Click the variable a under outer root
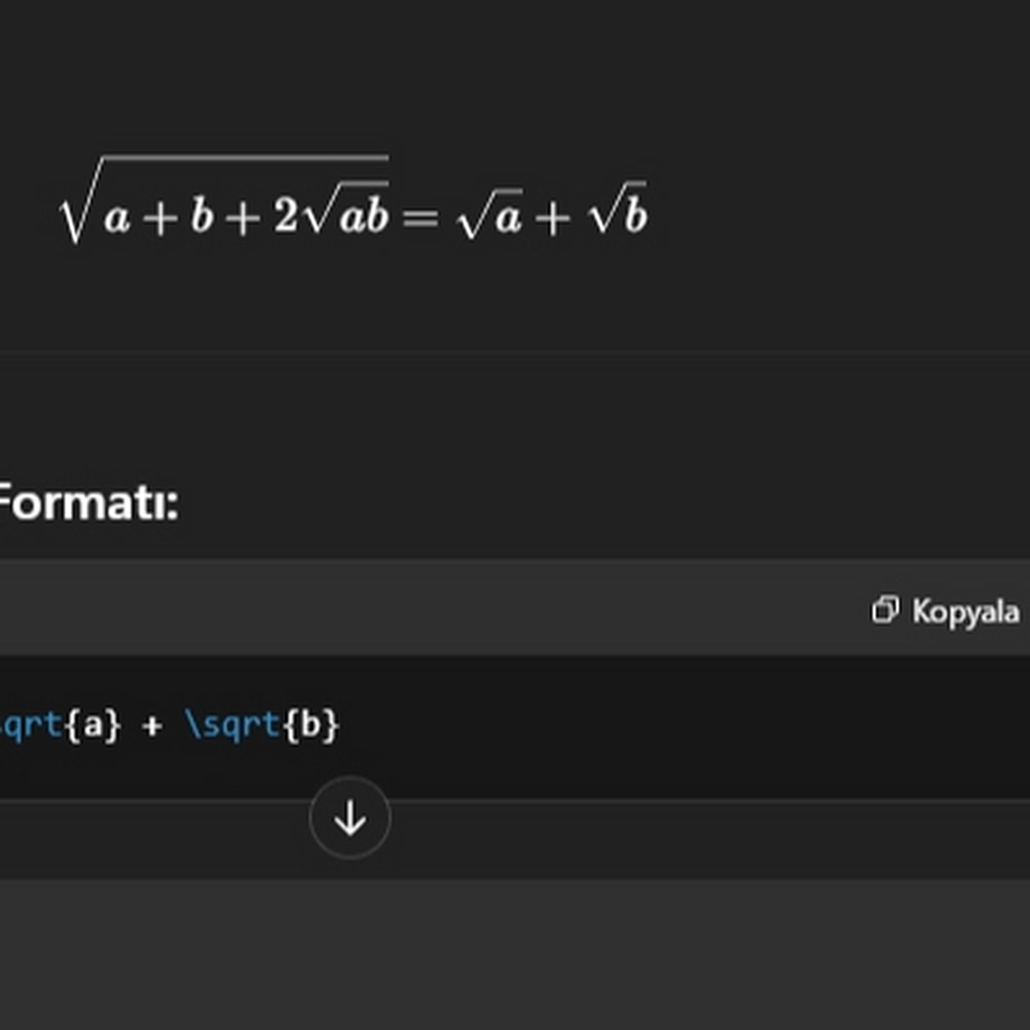 [117, 218]
